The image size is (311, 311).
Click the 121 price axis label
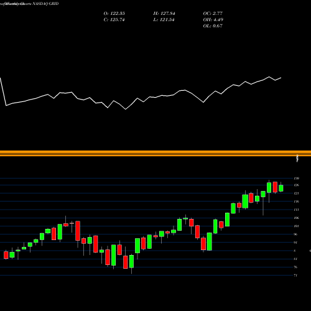point(297,193)
